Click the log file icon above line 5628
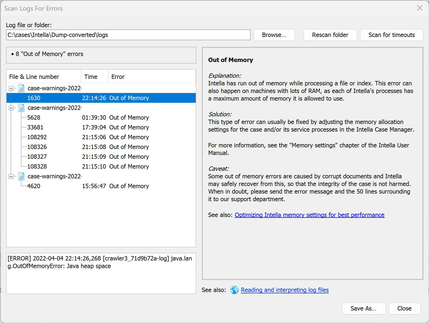The image size is (429, 323). tap(21, 108)
